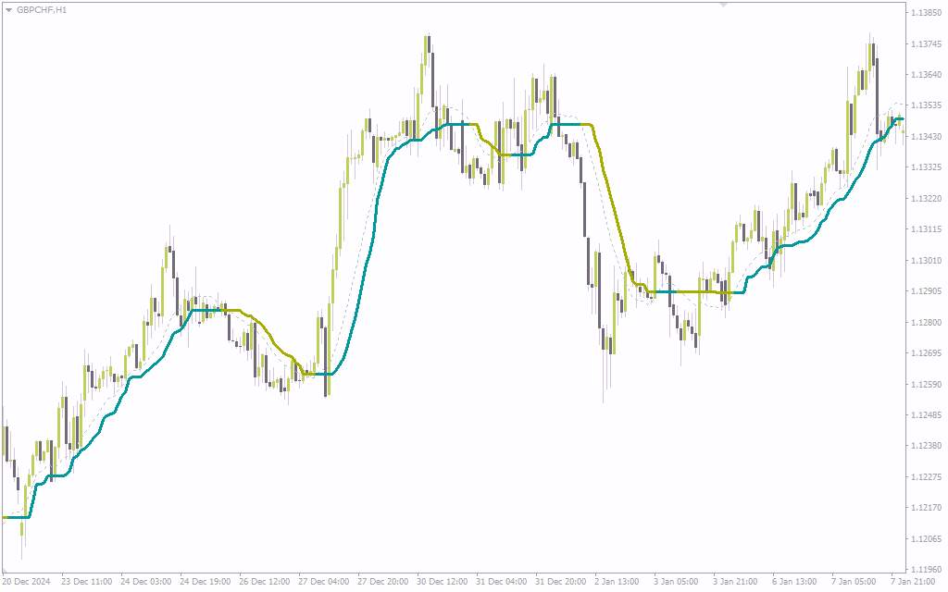Click the 1.13220 price label
Image resolution: width=948 pixels, height=592 pixels.
click(x=926, y=198)
